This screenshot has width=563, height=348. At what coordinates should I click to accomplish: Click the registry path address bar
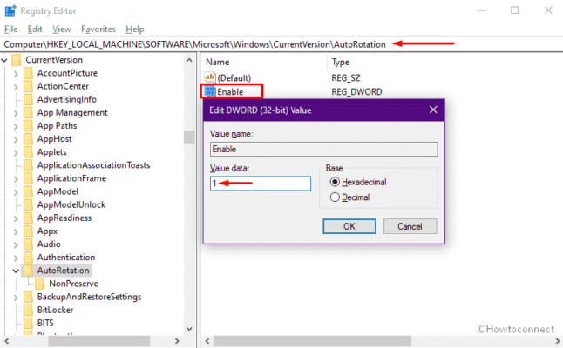coord(281,44)
